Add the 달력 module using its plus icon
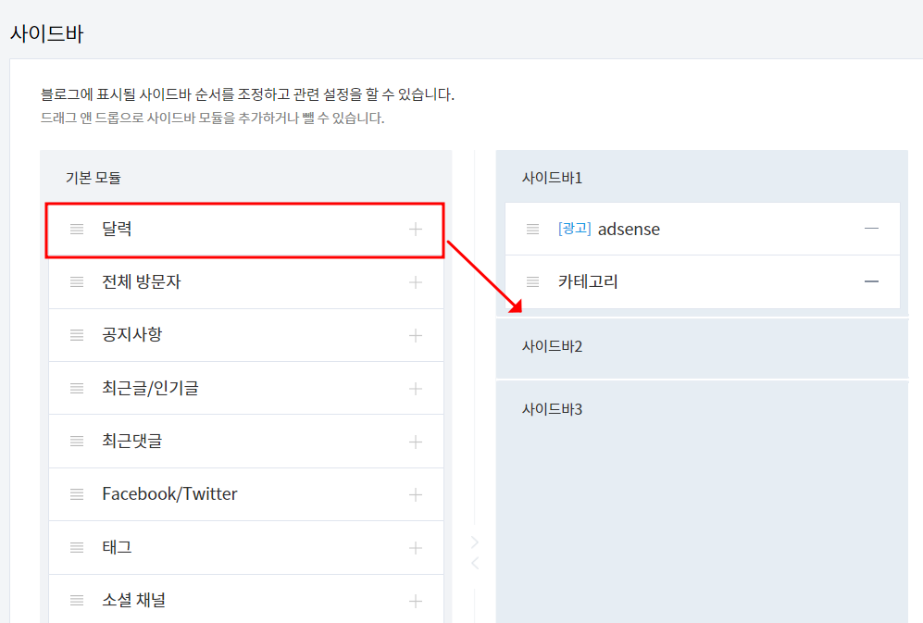This screenshot has width=923, height=623. [416, 229]
